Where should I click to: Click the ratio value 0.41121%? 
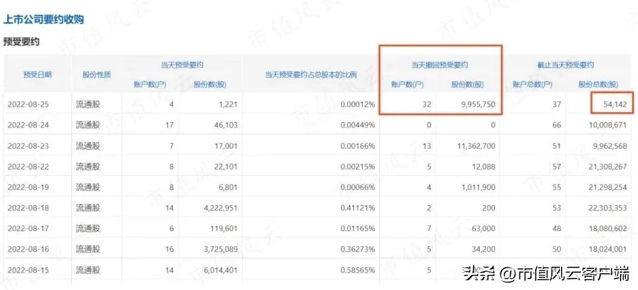358,208
